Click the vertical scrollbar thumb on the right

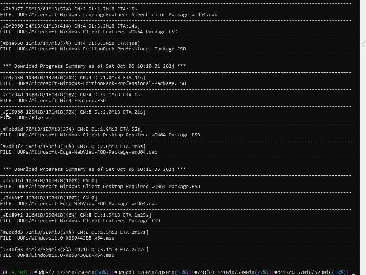coord(363,44)
